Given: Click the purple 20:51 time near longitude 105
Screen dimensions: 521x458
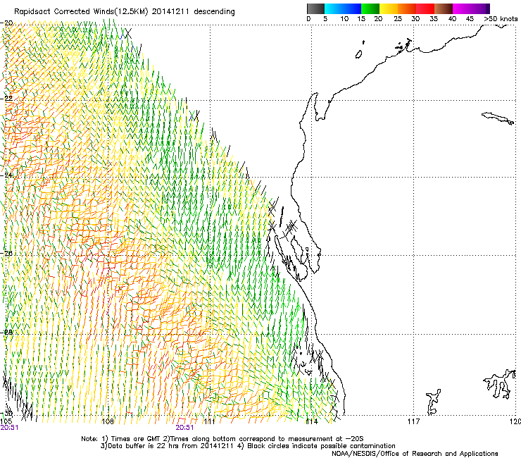Looking at the screenshot, I should [x=9, y=428].
